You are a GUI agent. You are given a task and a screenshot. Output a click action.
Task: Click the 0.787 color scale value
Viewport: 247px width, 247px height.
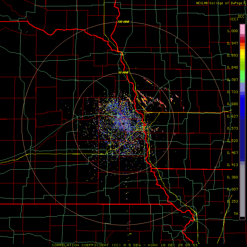[x=232, y=80]
